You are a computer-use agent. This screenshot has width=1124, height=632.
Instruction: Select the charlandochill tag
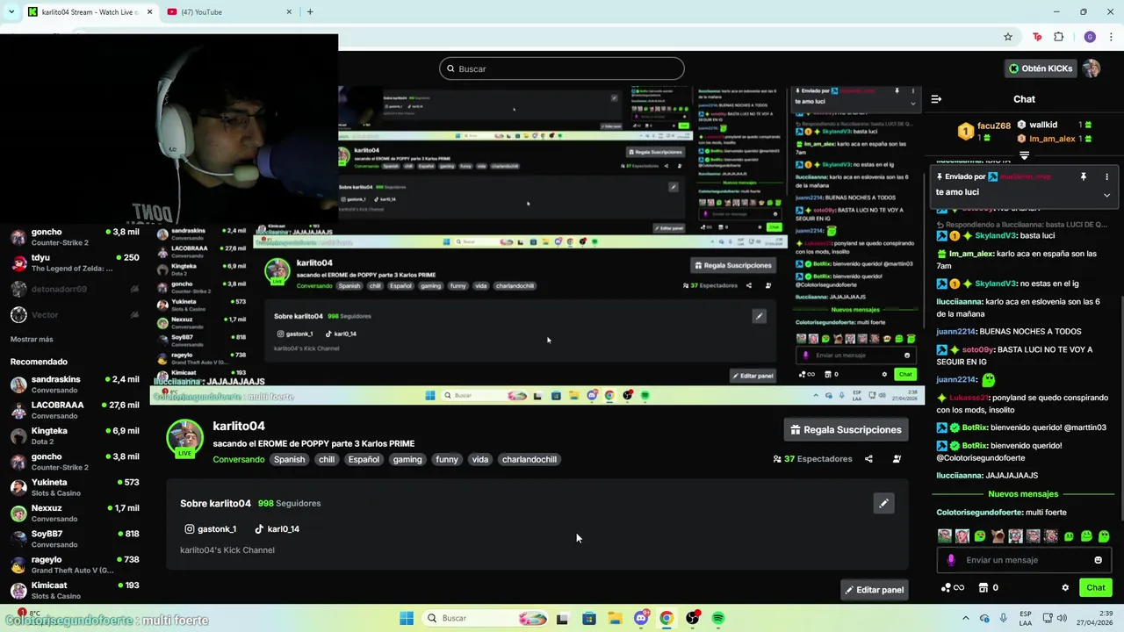(530, 459)
